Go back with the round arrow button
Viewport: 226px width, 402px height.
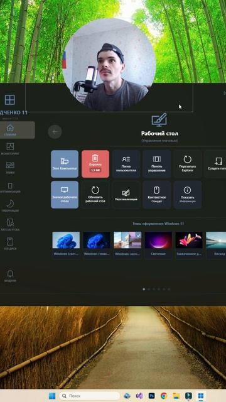click(55, 132)
